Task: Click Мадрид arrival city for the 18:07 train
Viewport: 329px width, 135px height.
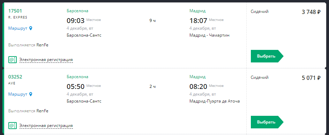Action: pyautogui.click(x=197, y=11)
